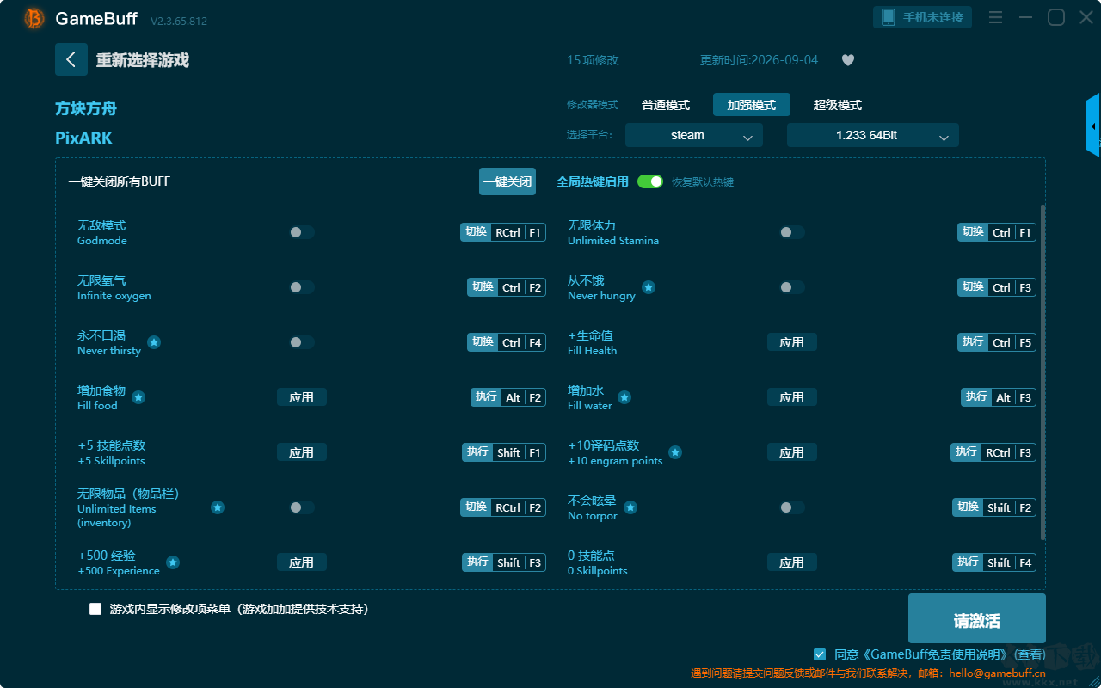Toggle the Never hungry switch
This screenshot has height=688, width=1101.
pyautogui.click(x=792, y=287)
